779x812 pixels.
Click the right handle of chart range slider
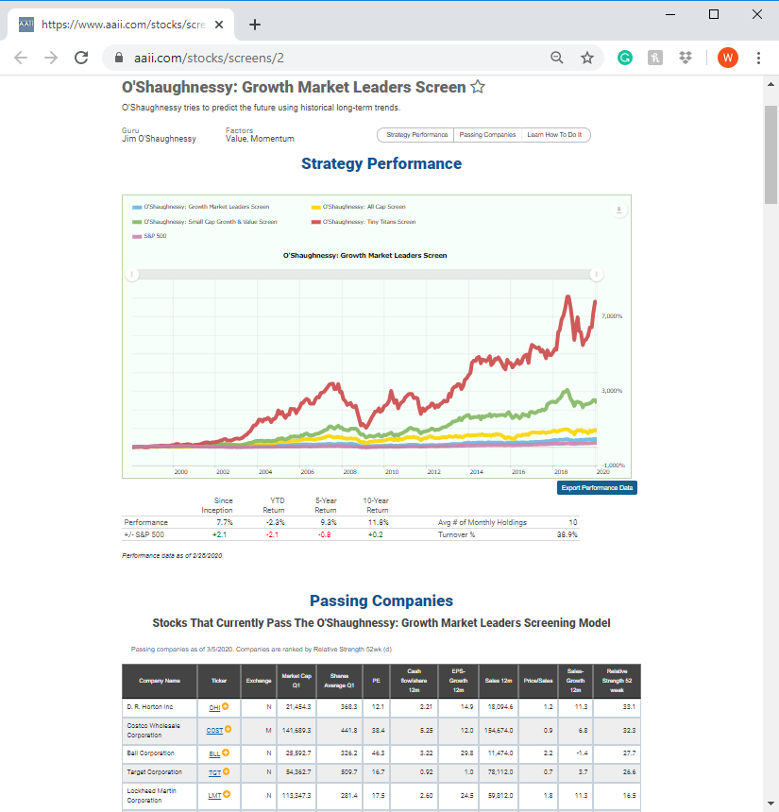point(596,275)
